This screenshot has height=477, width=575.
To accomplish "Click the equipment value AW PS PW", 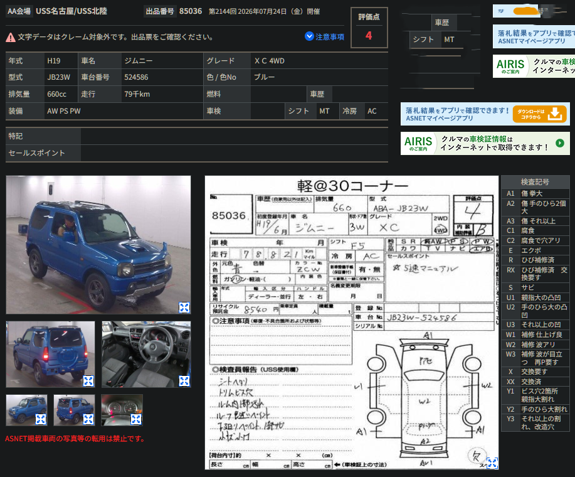I will [64, 111].
